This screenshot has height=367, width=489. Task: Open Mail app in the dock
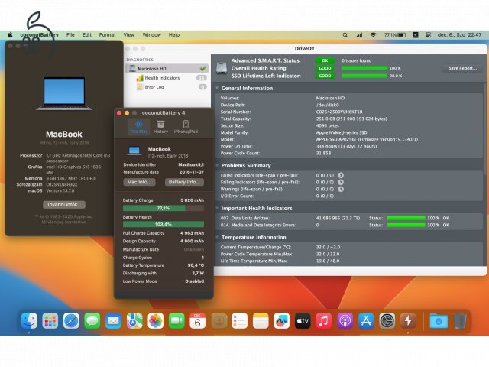[113, 321]
